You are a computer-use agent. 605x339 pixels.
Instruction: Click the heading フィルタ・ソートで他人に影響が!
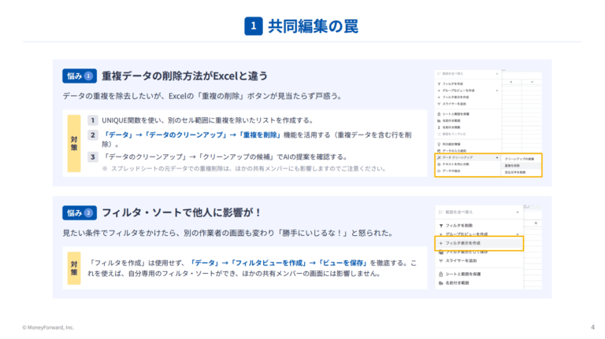[181, 212]
